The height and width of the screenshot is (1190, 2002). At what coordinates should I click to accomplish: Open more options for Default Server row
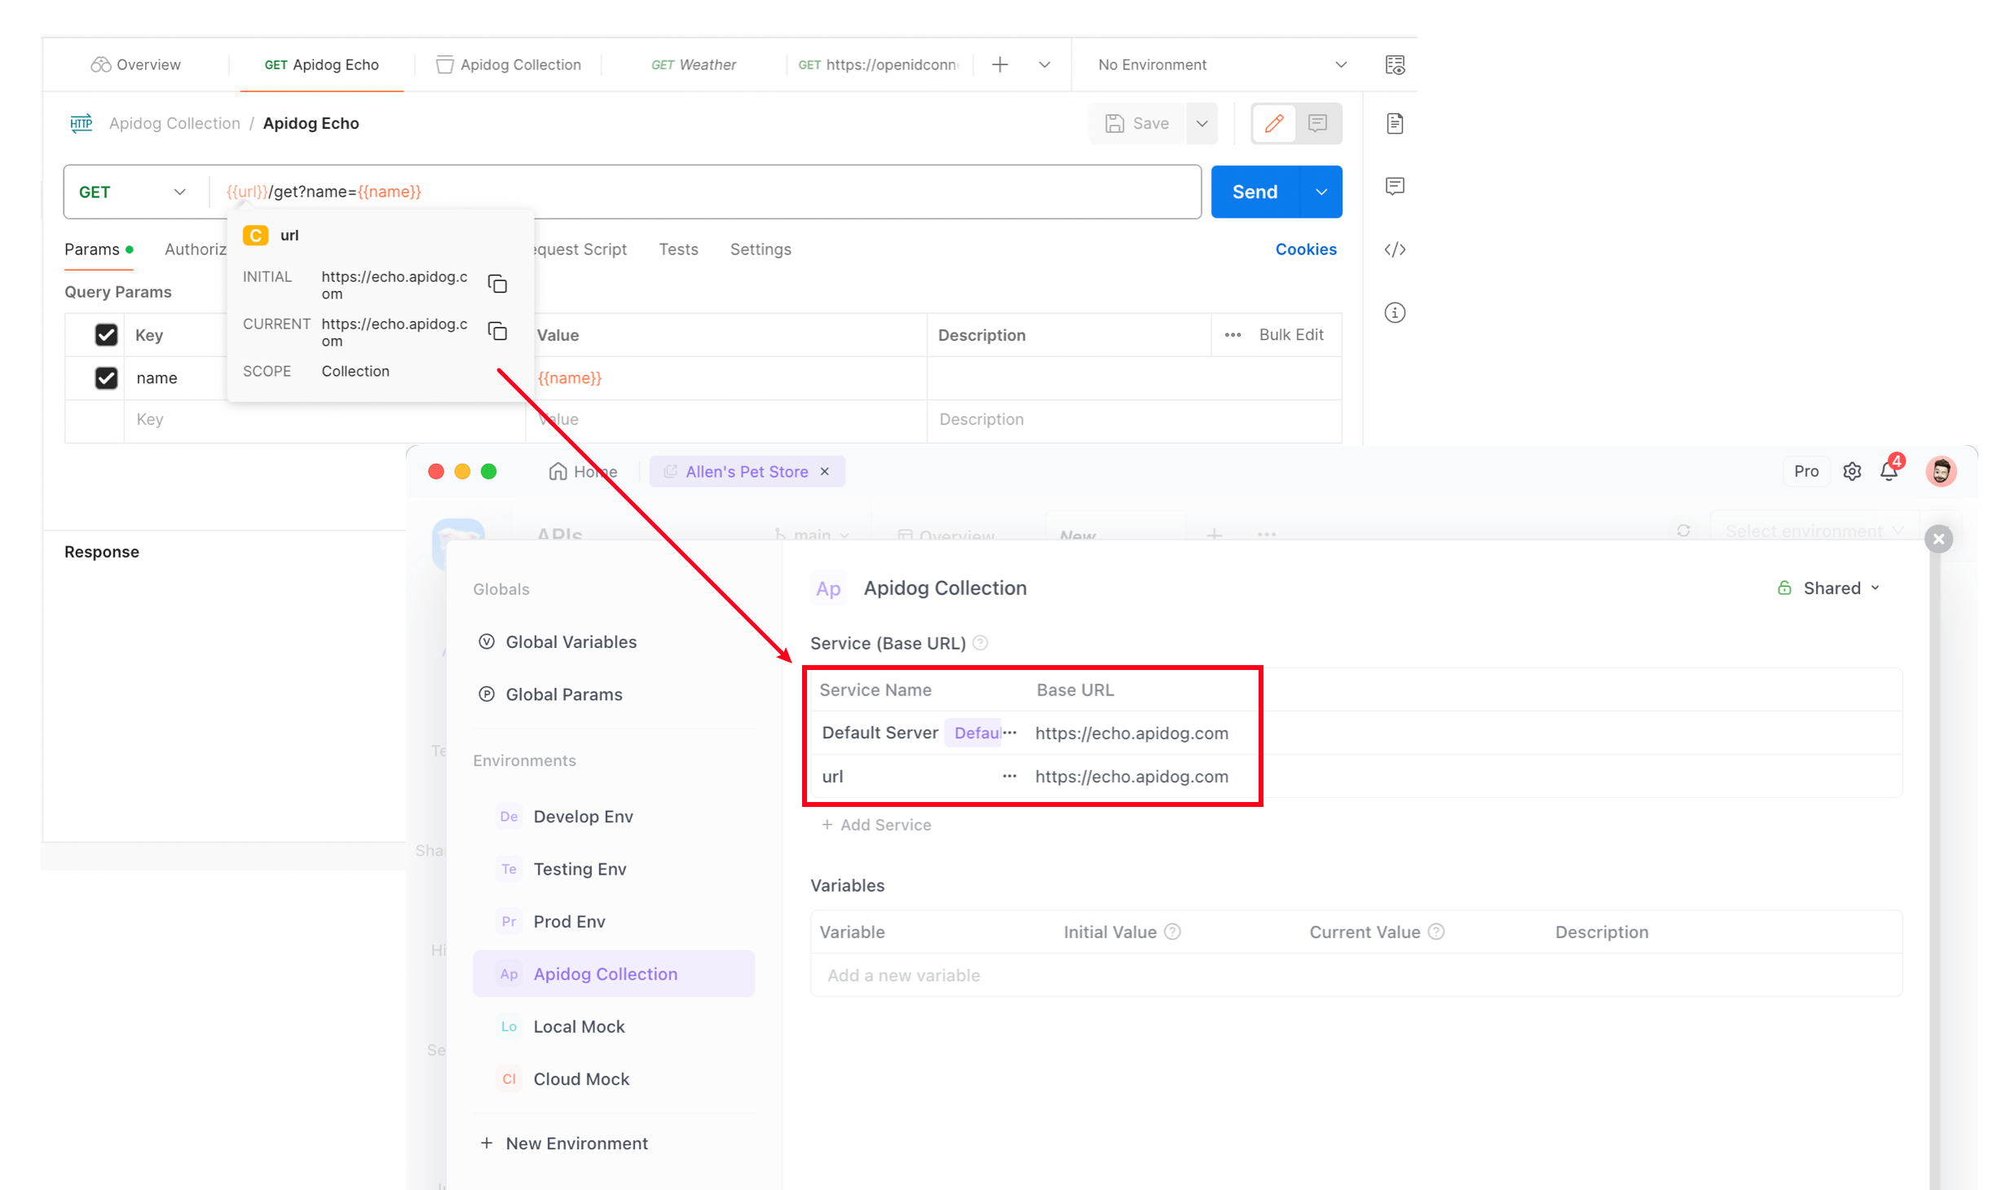(x=1009, y=733)
